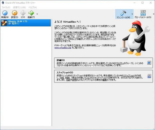Viewport: 155px width, 130px height.
Task: Expand the dropdown arrow next to 起動(T)
Action: click(37, 14)
